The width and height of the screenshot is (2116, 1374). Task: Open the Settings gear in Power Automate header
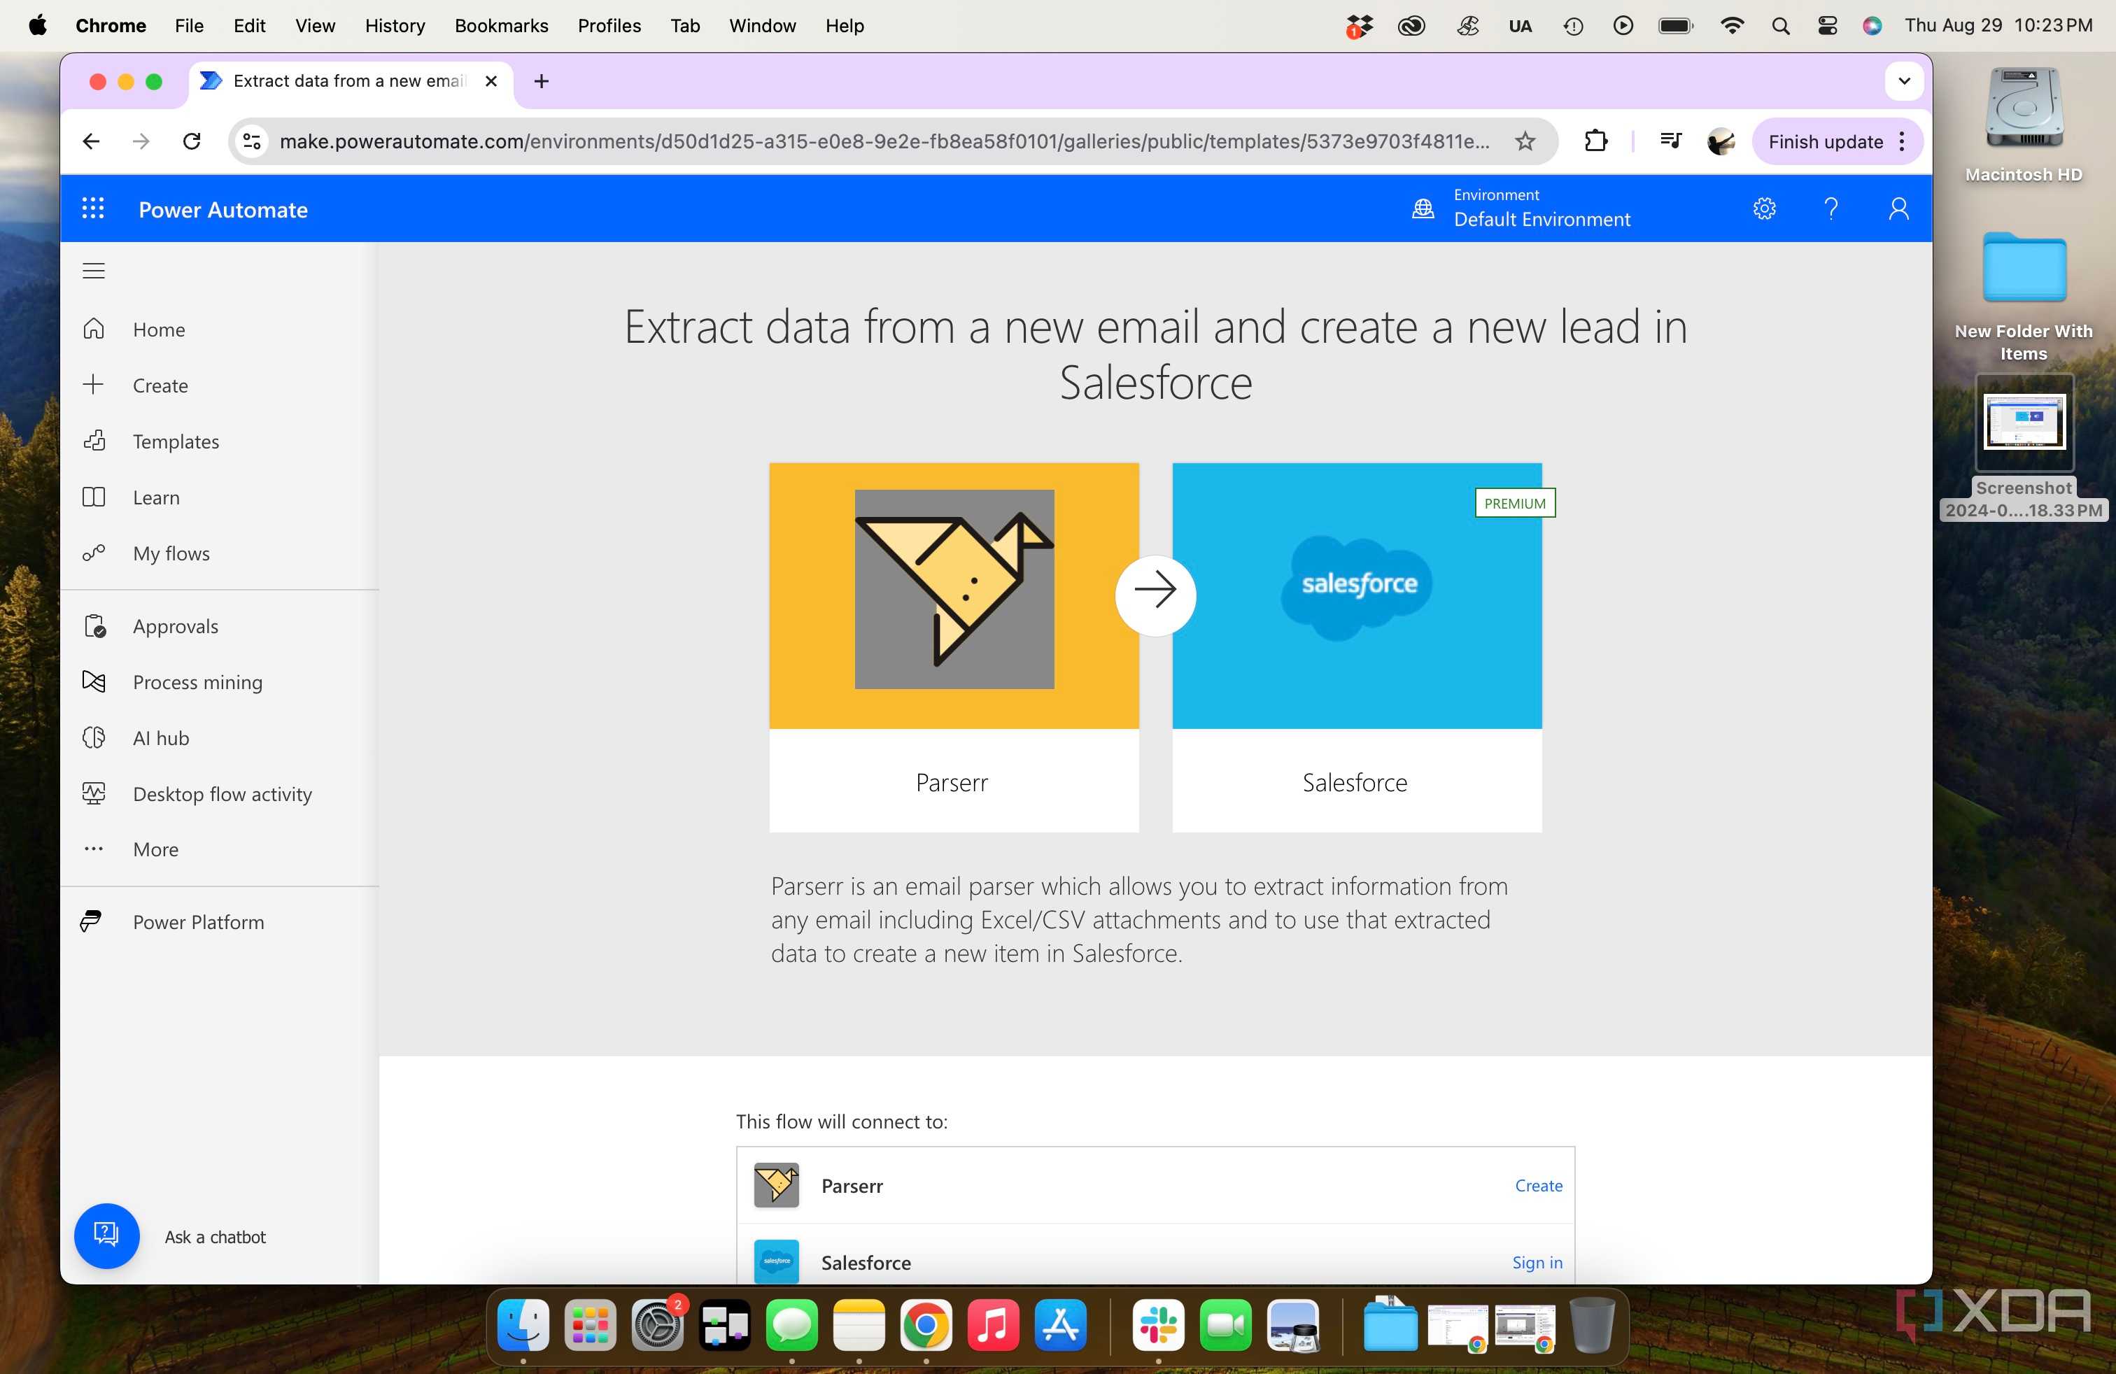(x=1765, y=209)
